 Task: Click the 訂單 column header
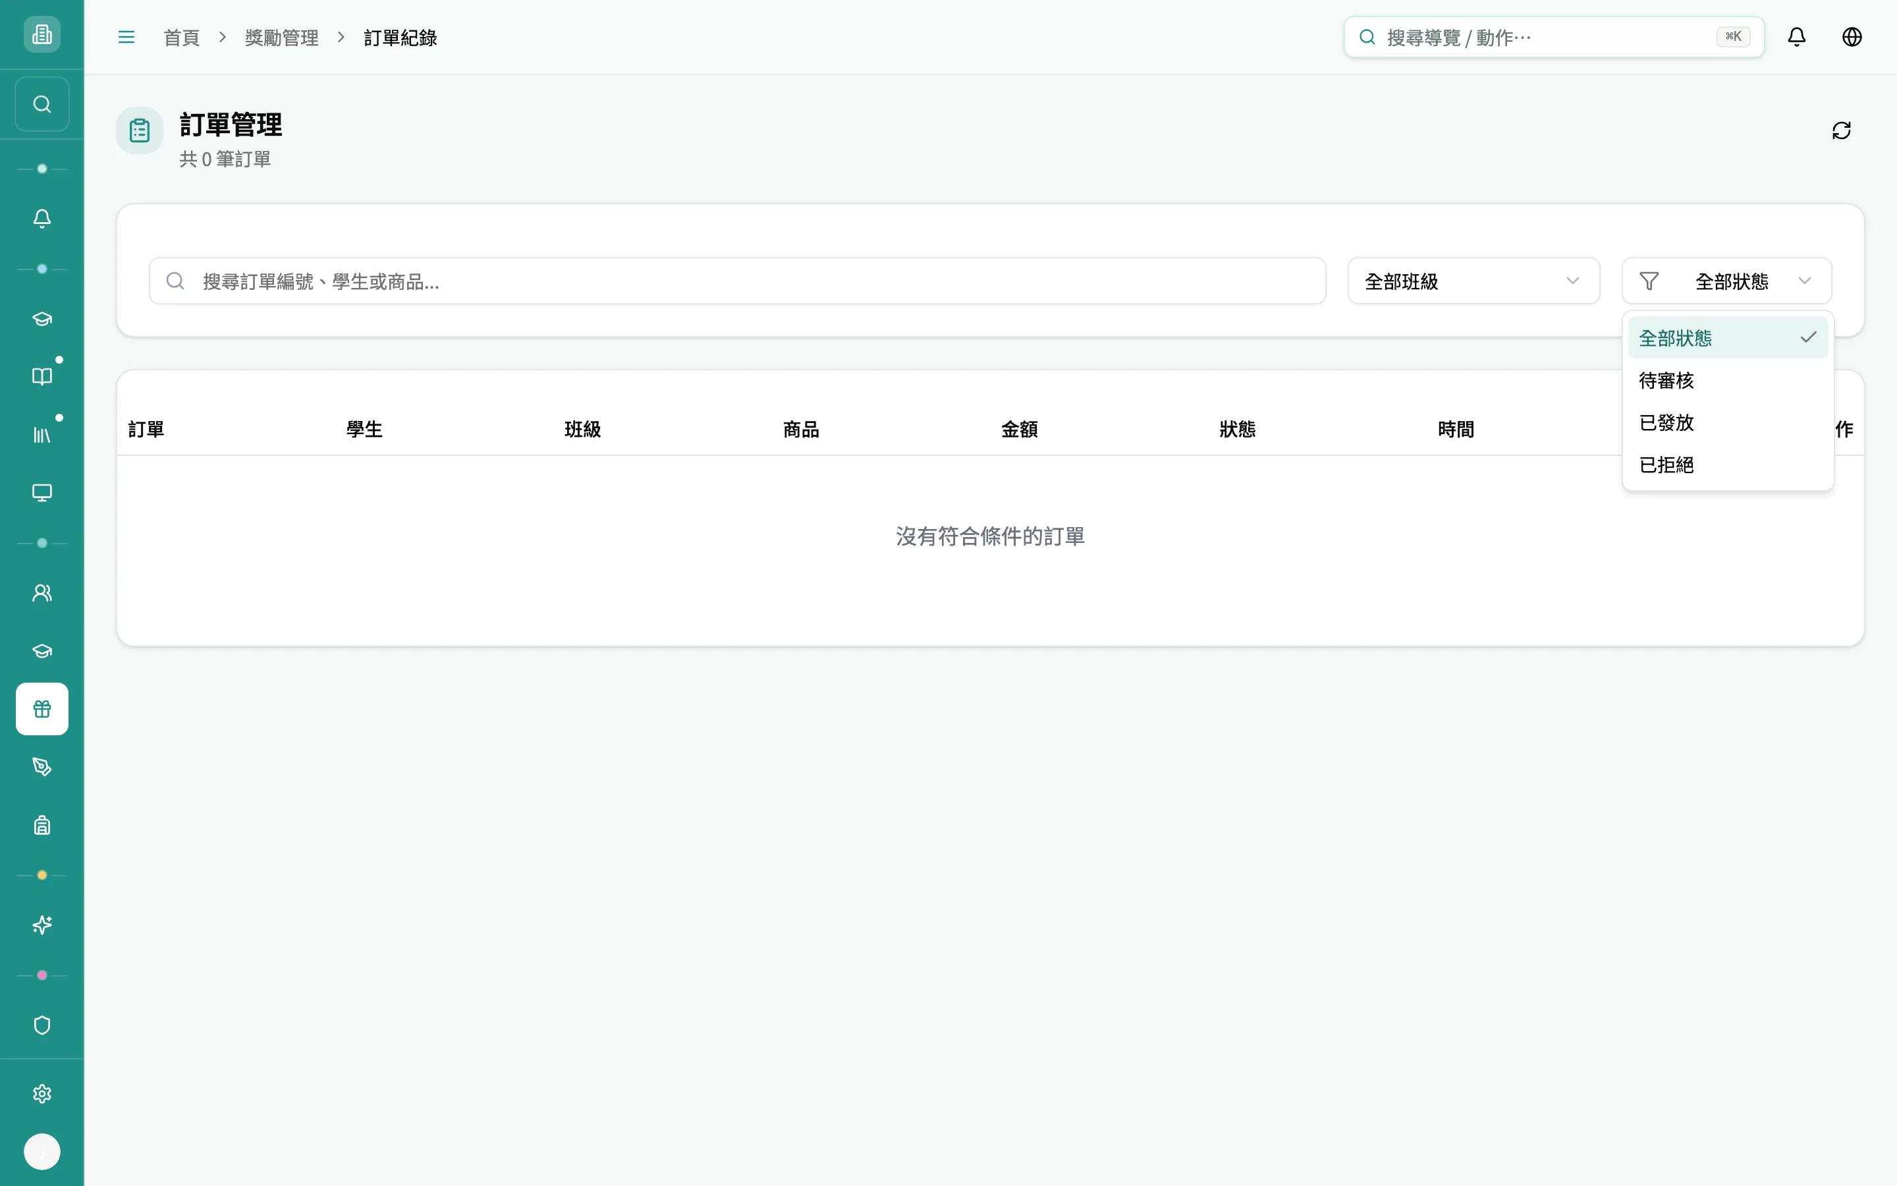pos(147,429)
